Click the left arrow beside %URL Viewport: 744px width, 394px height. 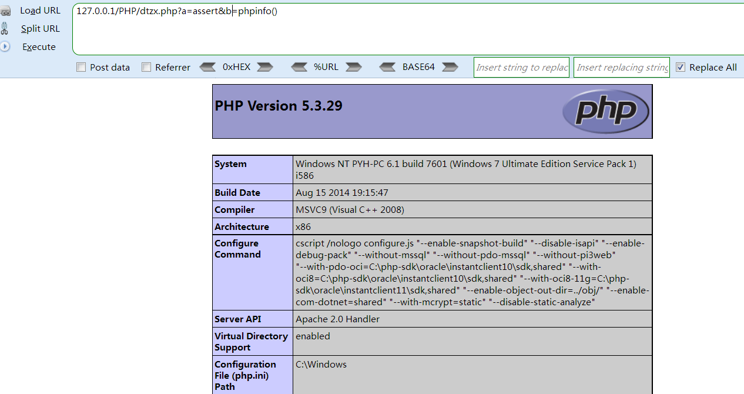pyautogui.click(x=299, y=67)
